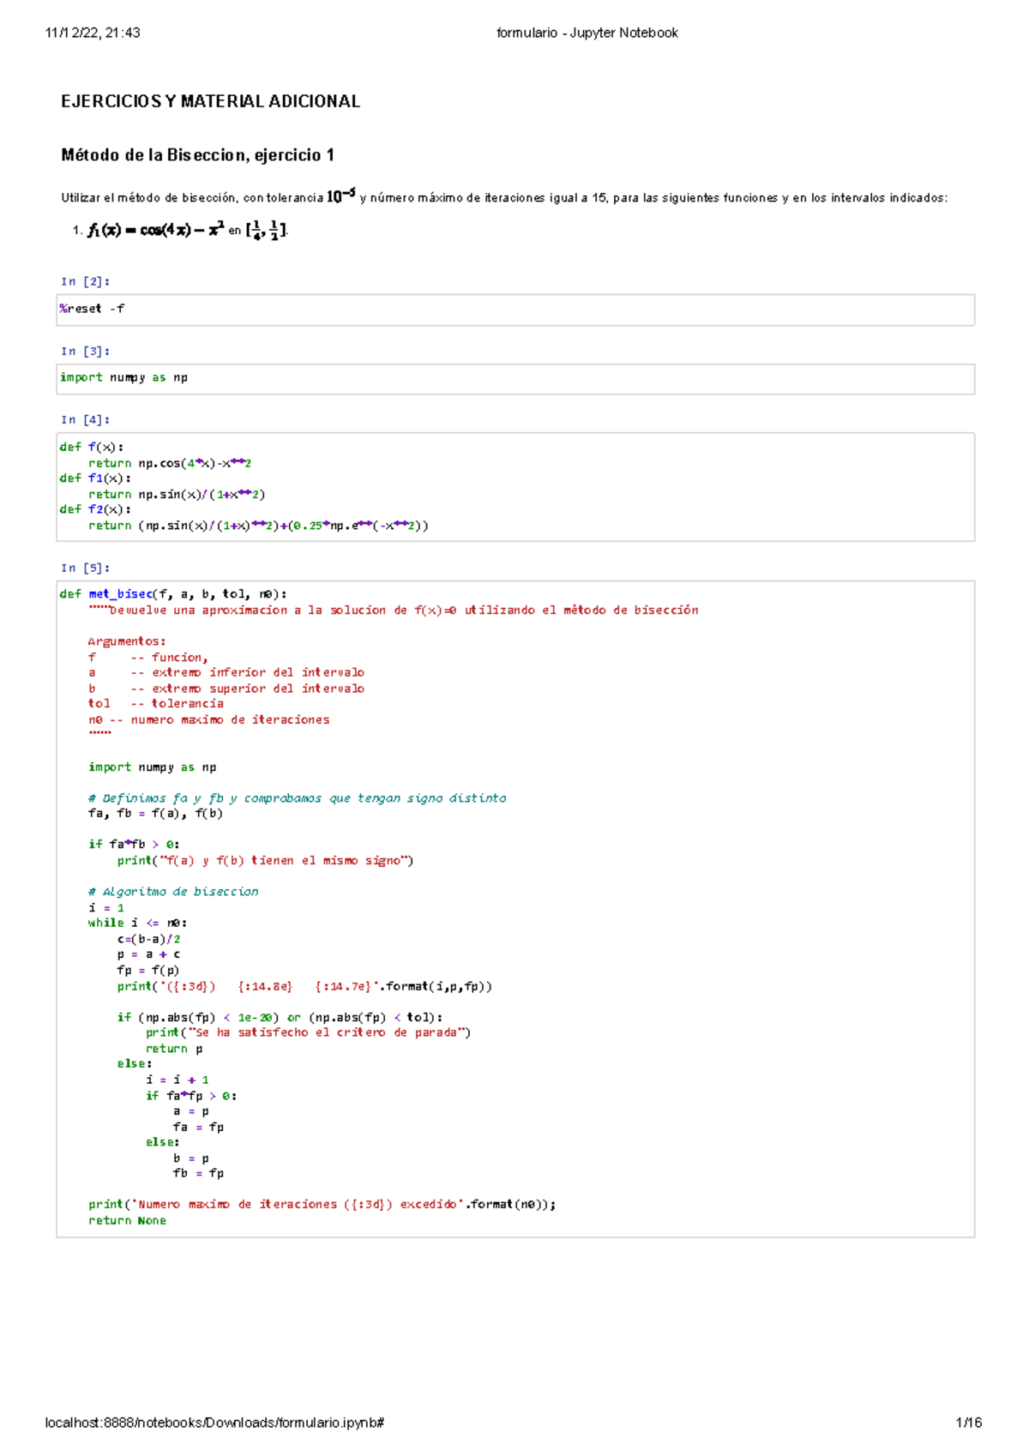Click the Argumentos docstring heading
The width and height of the screenshot is (1029, 1456).
pyautogui.click(x=127, y=641)
